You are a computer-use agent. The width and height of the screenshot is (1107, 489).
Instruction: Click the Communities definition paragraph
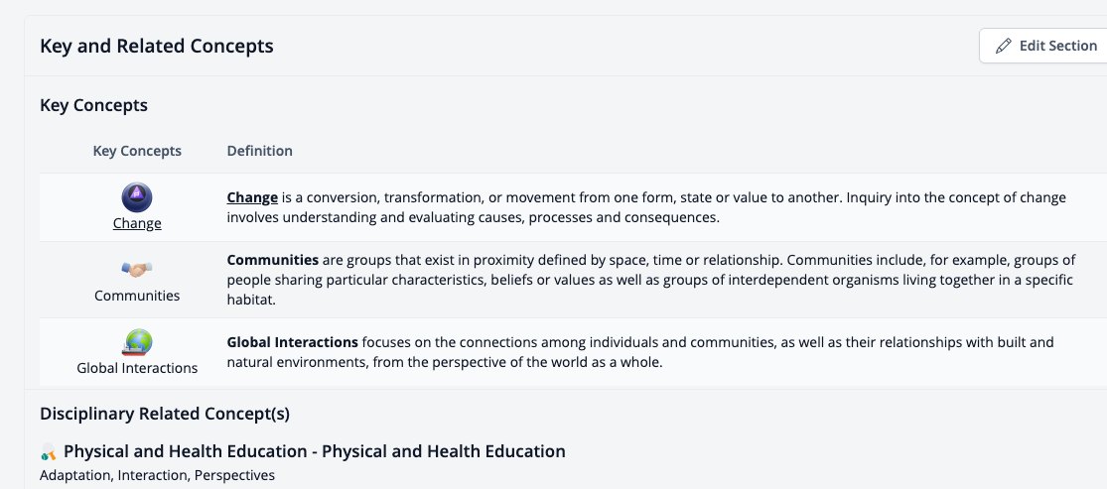click(x=650, y=280)
